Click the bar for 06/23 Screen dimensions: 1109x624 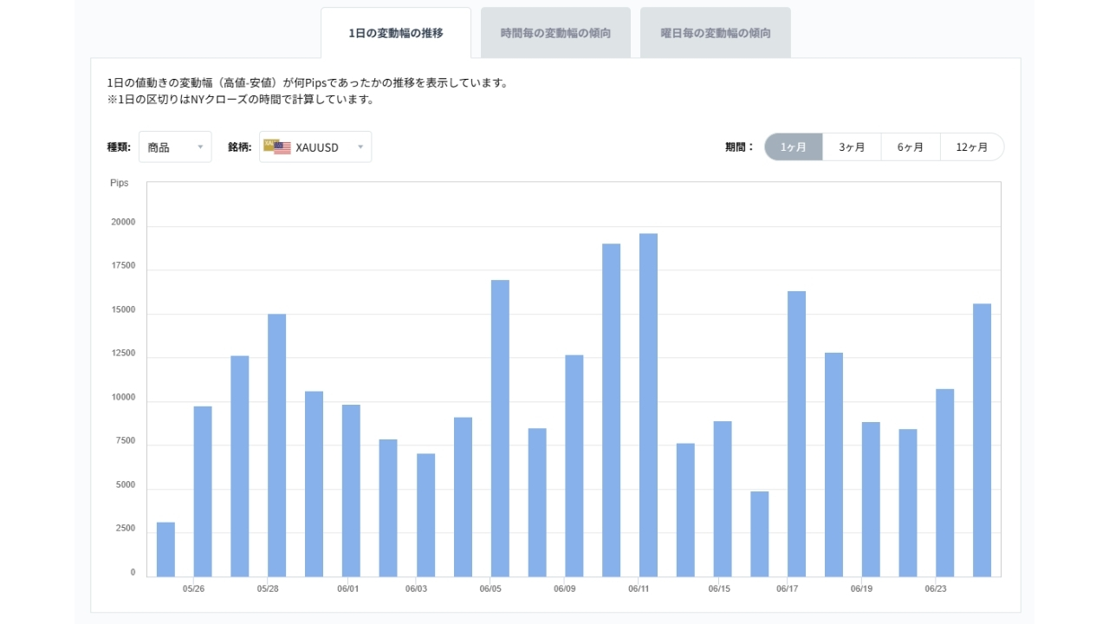944,483
